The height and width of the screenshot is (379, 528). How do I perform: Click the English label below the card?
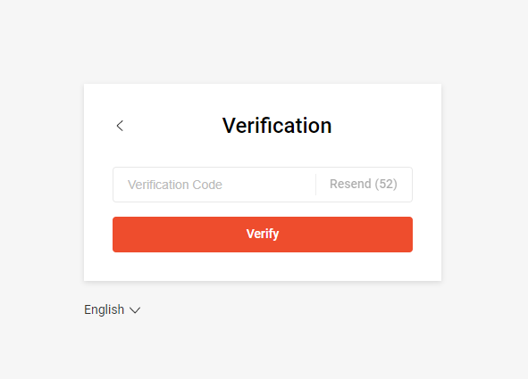(104, 309)
